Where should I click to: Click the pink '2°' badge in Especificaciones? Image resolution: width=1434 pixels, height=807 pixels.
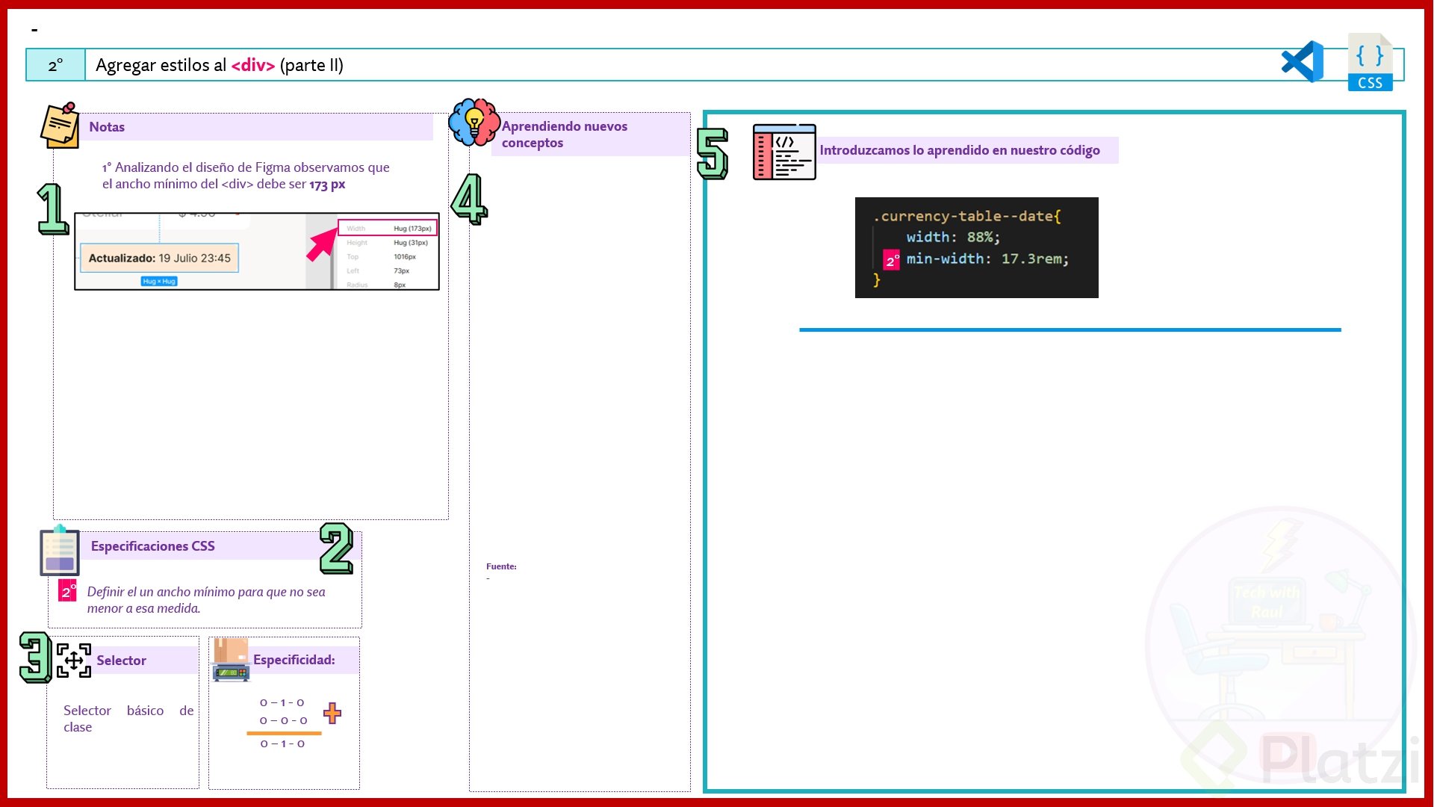point(67,590)
